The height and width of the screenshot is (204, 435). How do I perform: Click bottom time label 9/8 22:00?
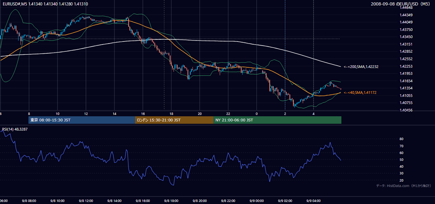228,201
